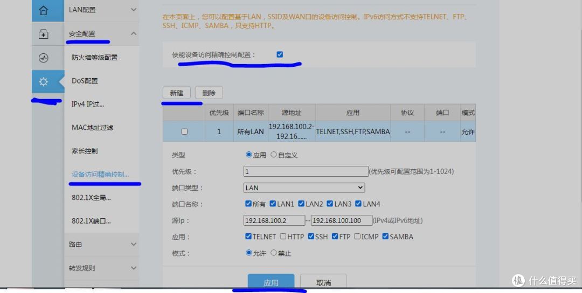Toggle the LAN4 checkbox

(x=358, y=204)
